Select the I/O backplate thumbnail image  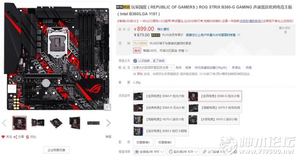click(93, 123)
